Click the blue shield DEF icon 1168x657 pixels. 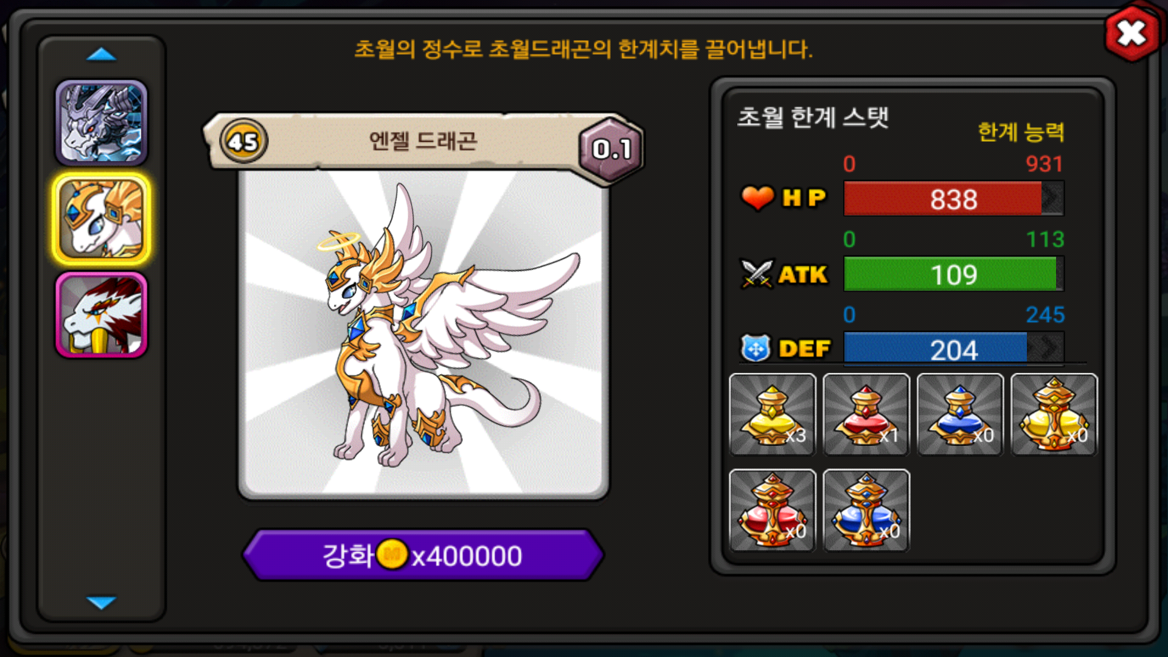[756, 349]
